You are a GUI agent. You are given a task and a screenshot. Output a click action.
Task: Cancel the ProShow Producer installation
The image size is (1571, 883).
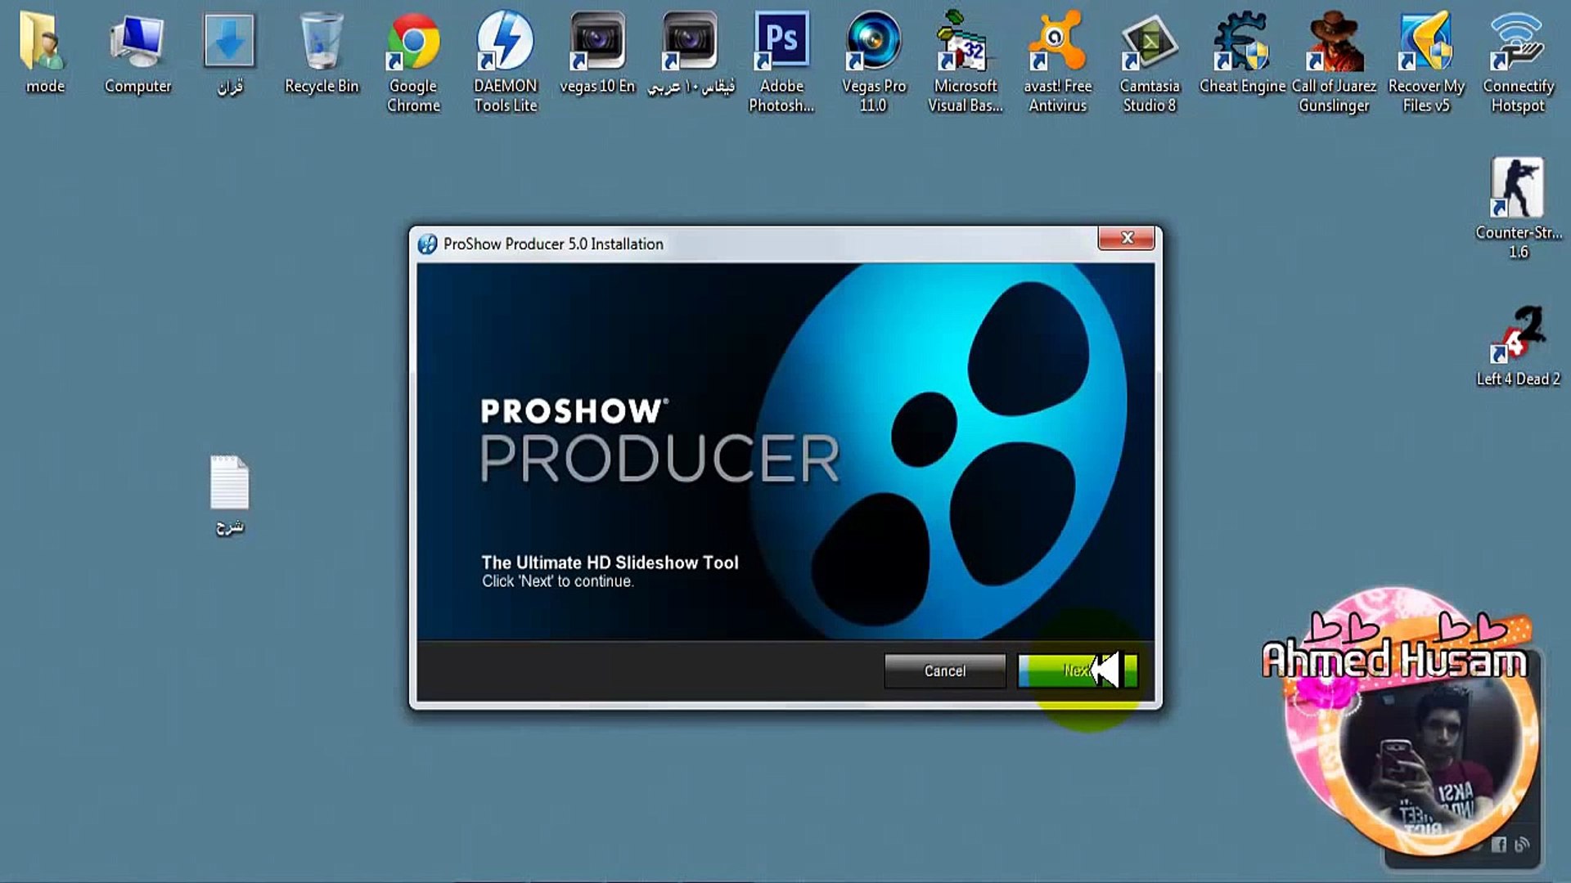coord(944,670)
